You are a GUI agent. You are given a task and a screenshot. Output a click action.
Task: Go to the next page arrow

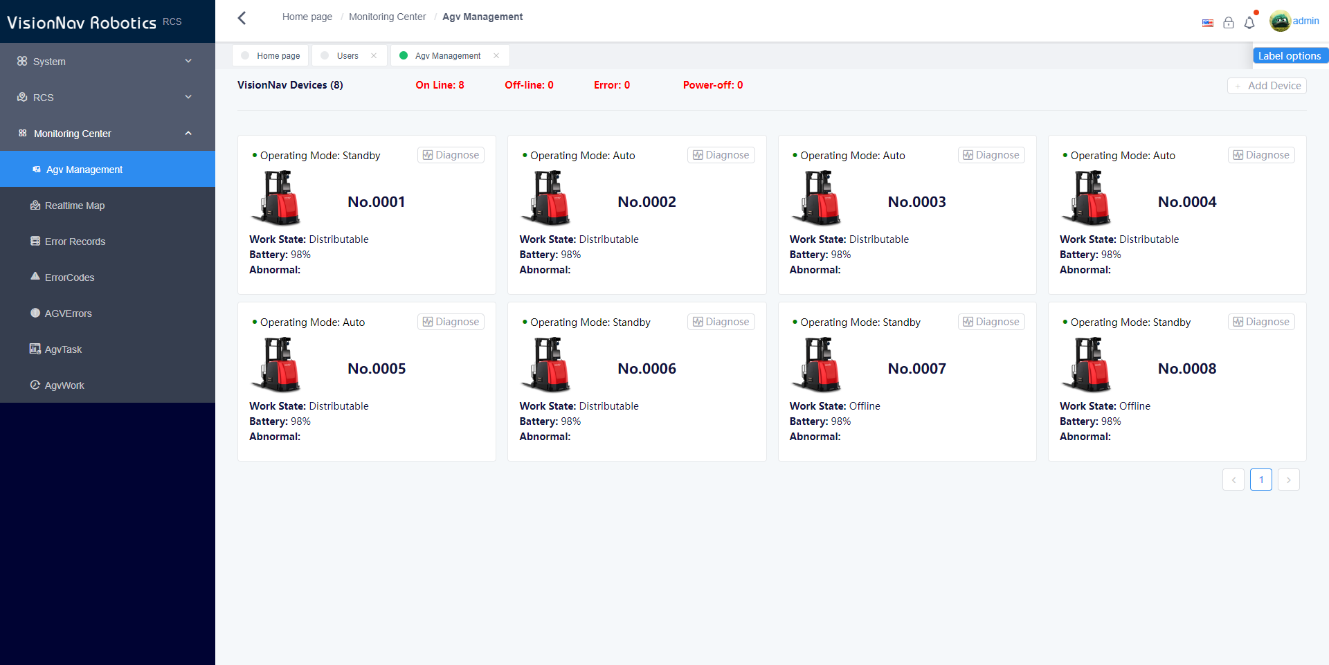tap(1288, 480)
